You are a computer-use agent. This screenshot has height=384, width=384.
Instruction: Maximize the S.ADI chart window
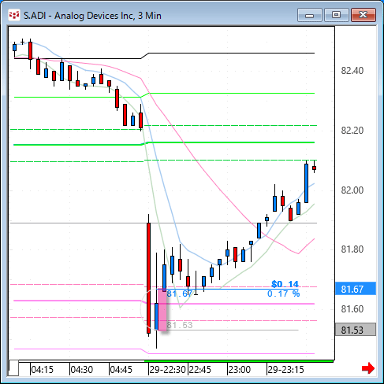336,15
